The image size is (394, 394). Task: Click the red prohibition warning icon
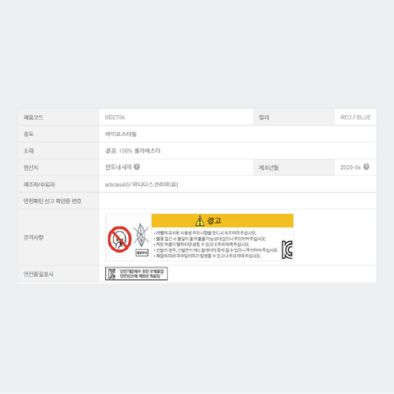(x=119, y=237)
